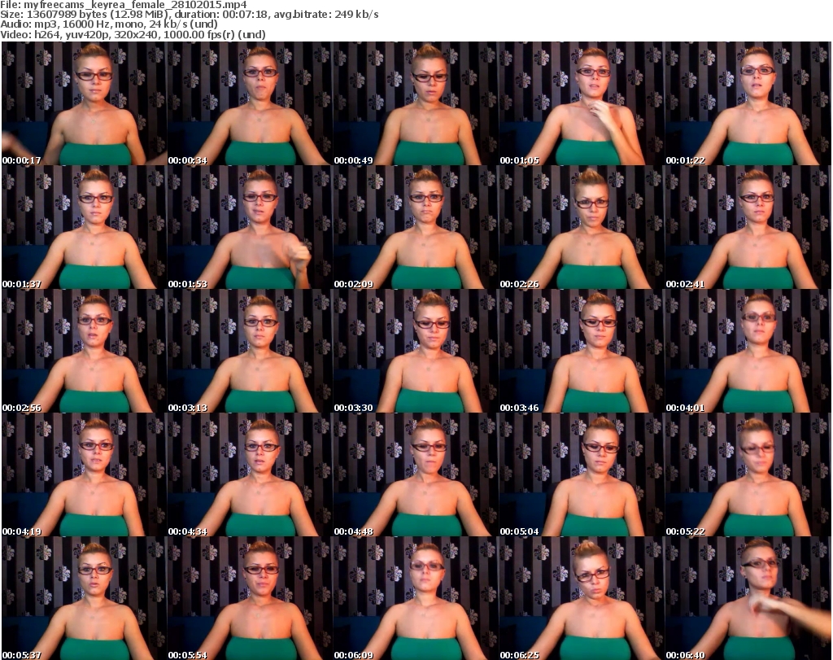
Task: Click the file name ending in 28102015.mp4
Action: pyautogui.click(x=136, y=5)
